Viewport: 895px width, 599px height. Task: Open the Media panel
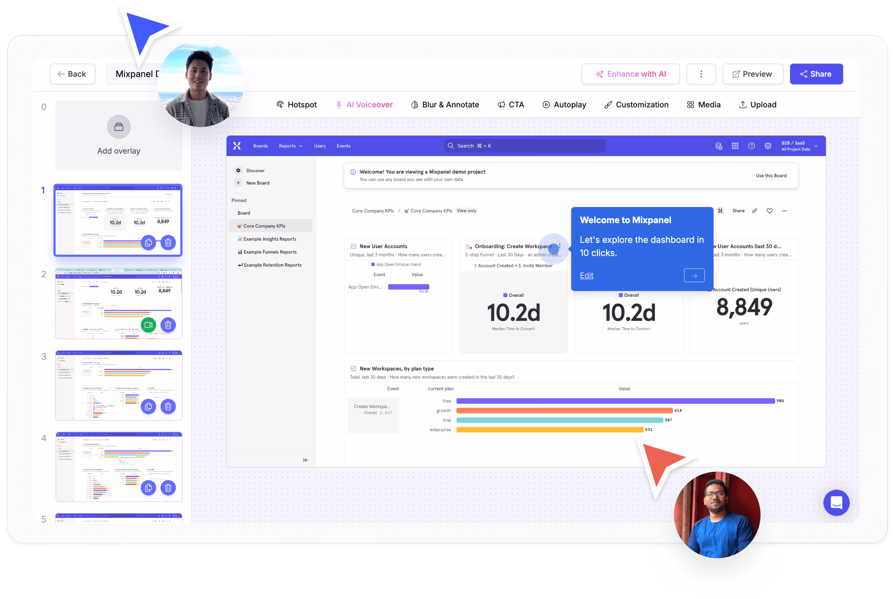pyautogui.click(x=703, y=104)
